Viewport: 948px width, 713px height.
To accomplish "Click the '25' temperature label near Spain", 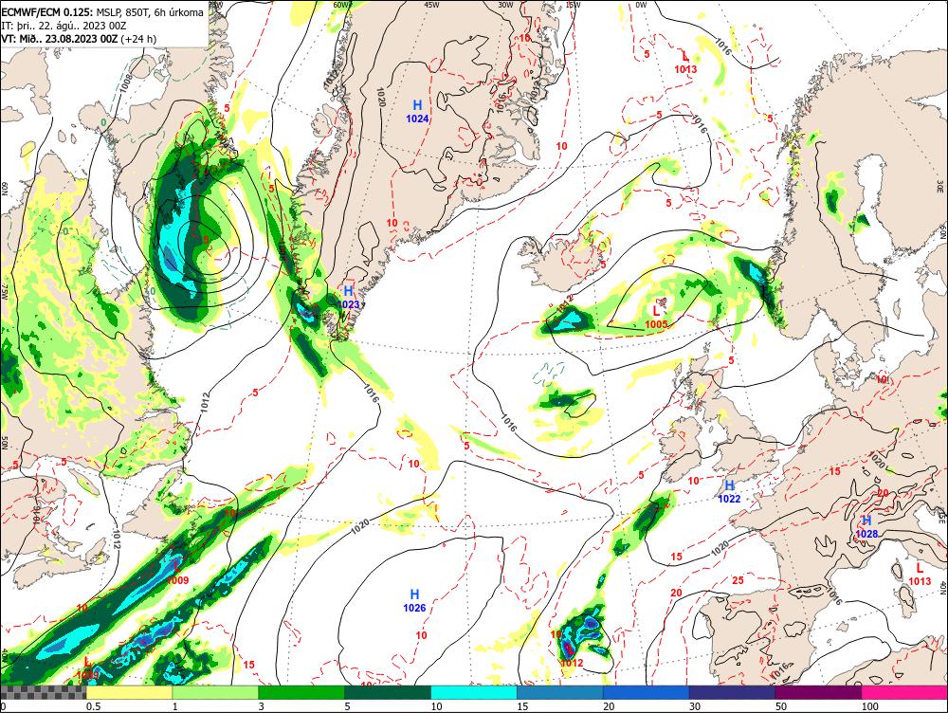I will [x=738, y=580].
